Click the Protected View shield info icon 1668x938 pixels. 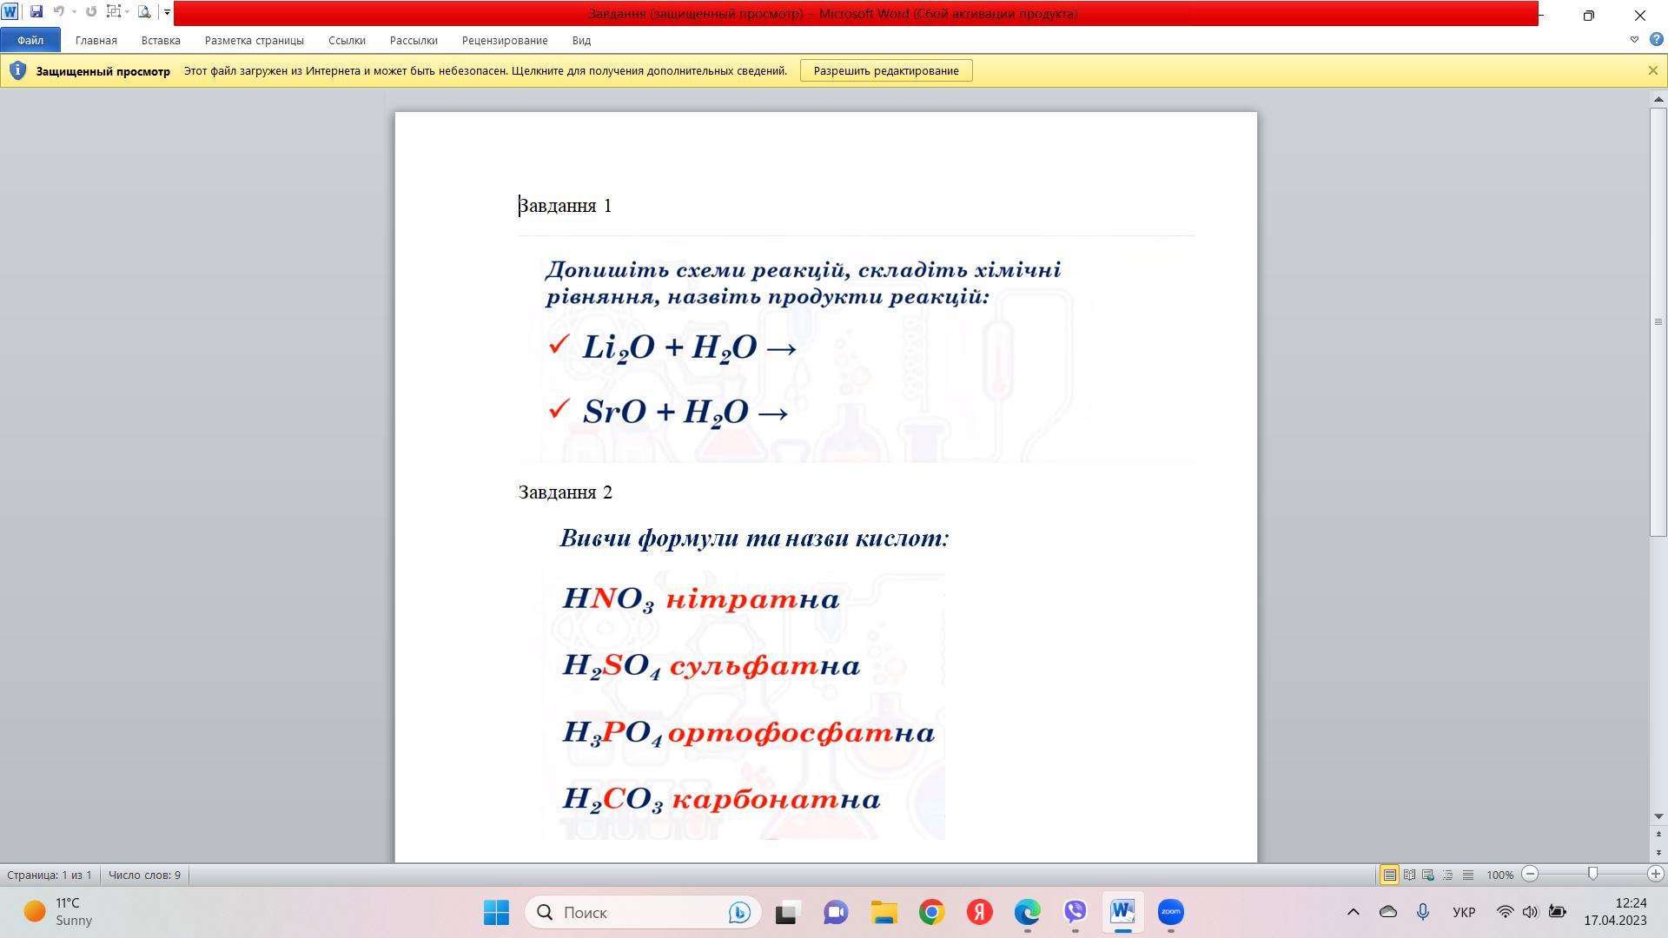click(17, 70)
